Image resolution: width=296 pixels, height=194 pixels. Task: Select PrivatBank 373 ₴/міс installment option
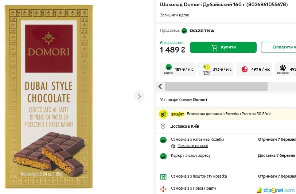pyautogui.click(x=216, y=69)
